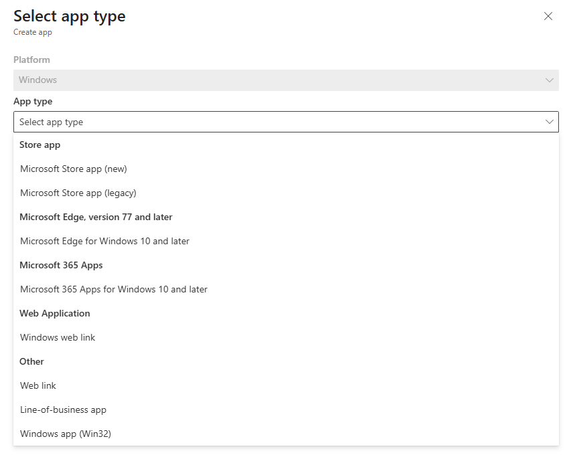Click the App type dropdown chevron arrow

click(549, 122)
